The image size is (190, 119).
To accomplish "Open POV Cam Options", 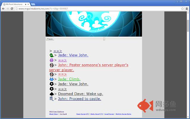I will click(x=57, y=112).
